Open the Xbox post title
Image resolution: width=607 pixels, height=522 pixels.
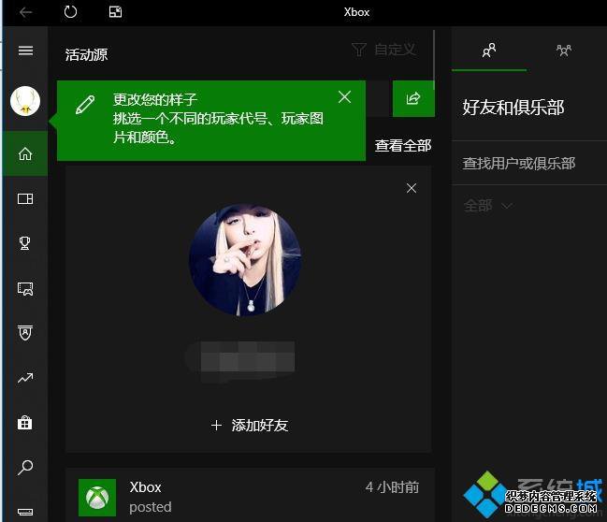coord(145,487)
